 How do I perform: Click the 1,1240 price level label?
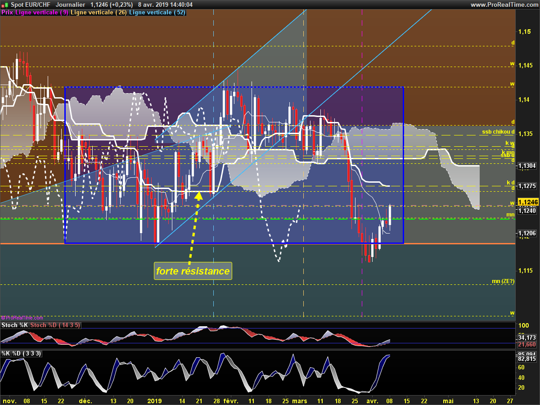pos(527,210)
